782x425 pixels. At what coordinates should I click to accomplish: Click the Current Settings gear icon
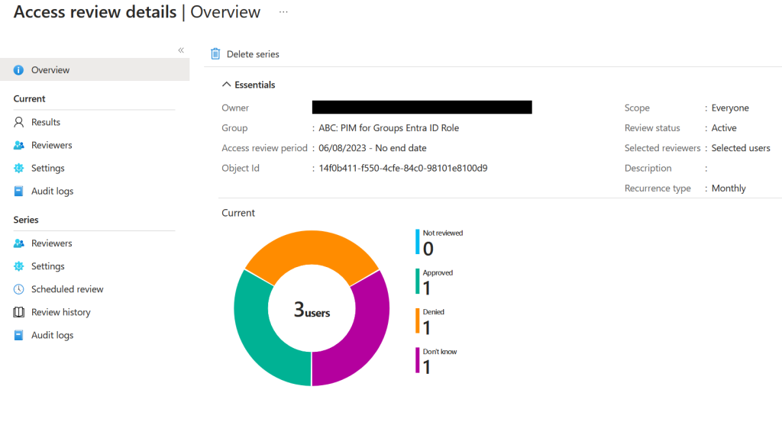(x=19, y=168)
